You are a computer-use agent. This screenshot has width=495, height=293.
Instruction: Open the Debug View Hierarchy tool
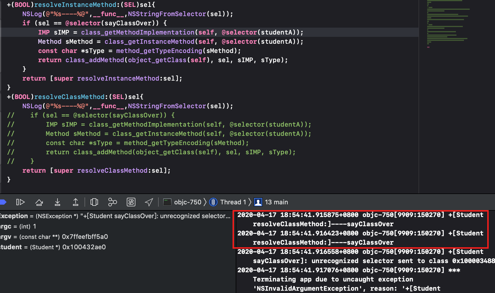point(94,202)
